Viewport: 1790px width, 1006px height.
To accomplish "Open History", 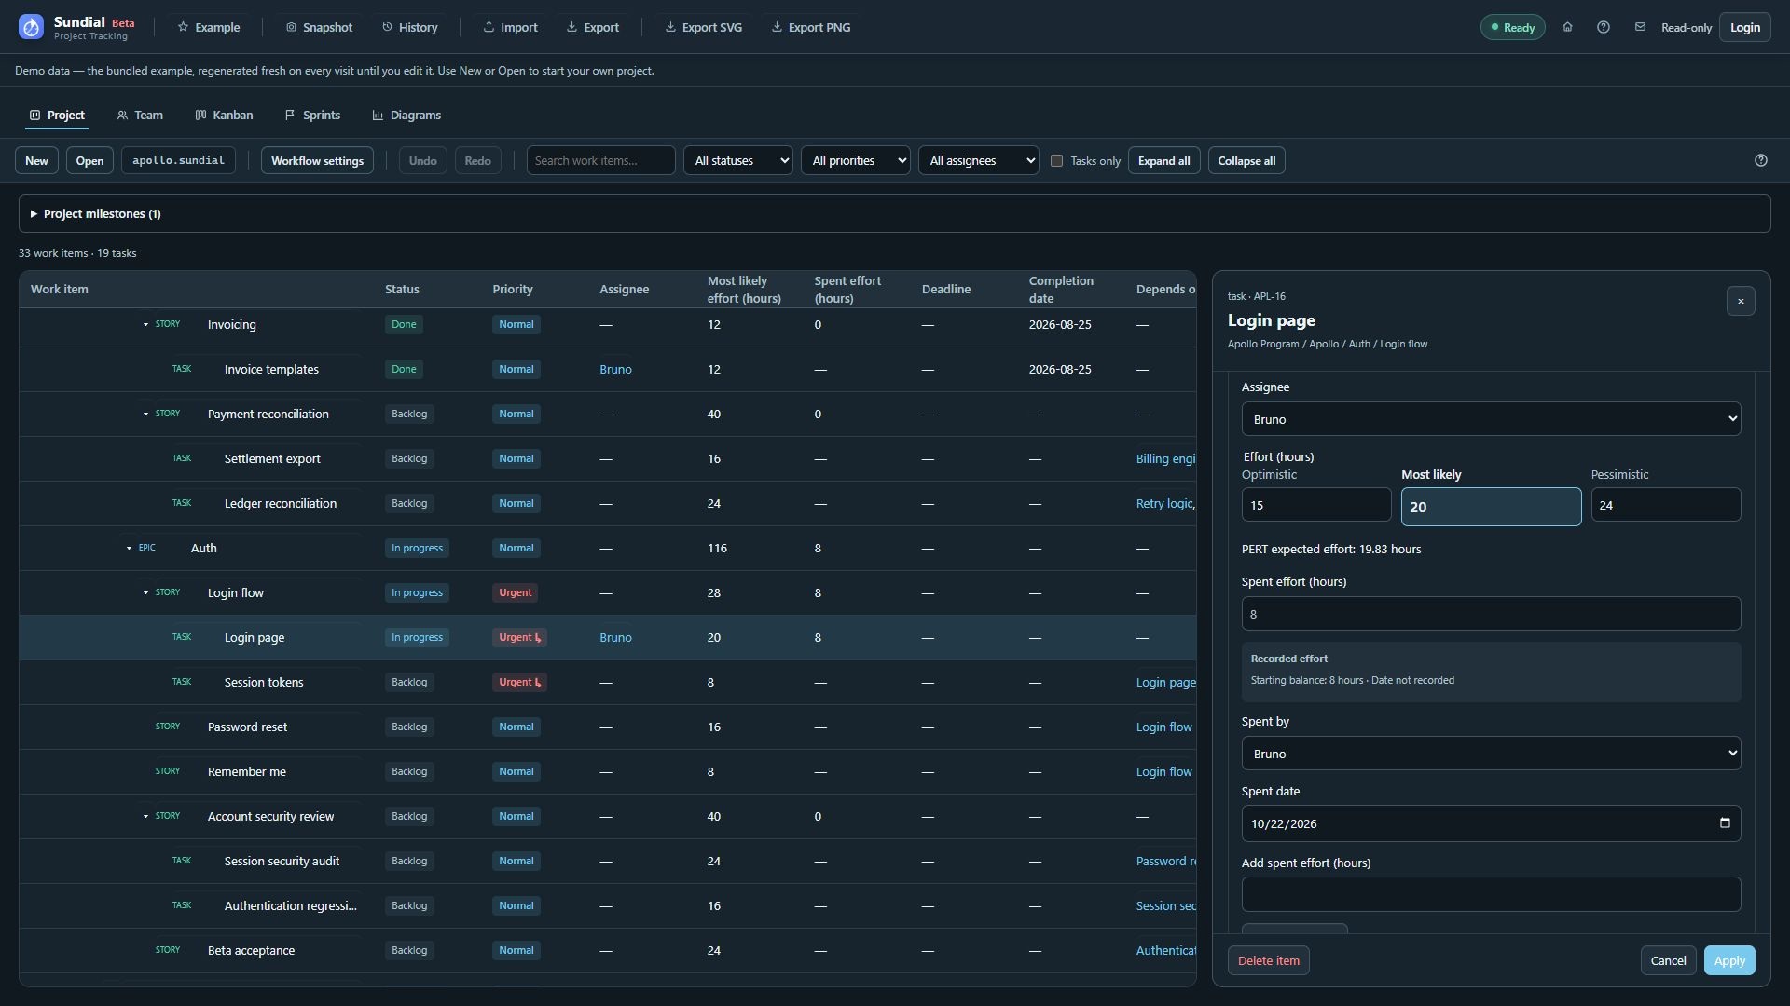I will [410, 27].
